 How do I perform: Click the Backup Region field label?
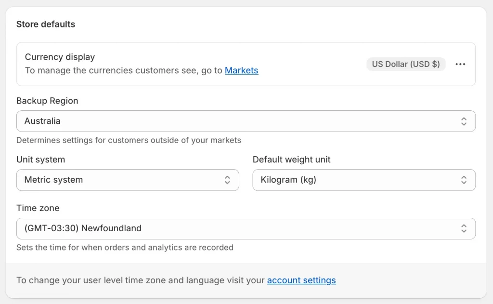(47, 101)
